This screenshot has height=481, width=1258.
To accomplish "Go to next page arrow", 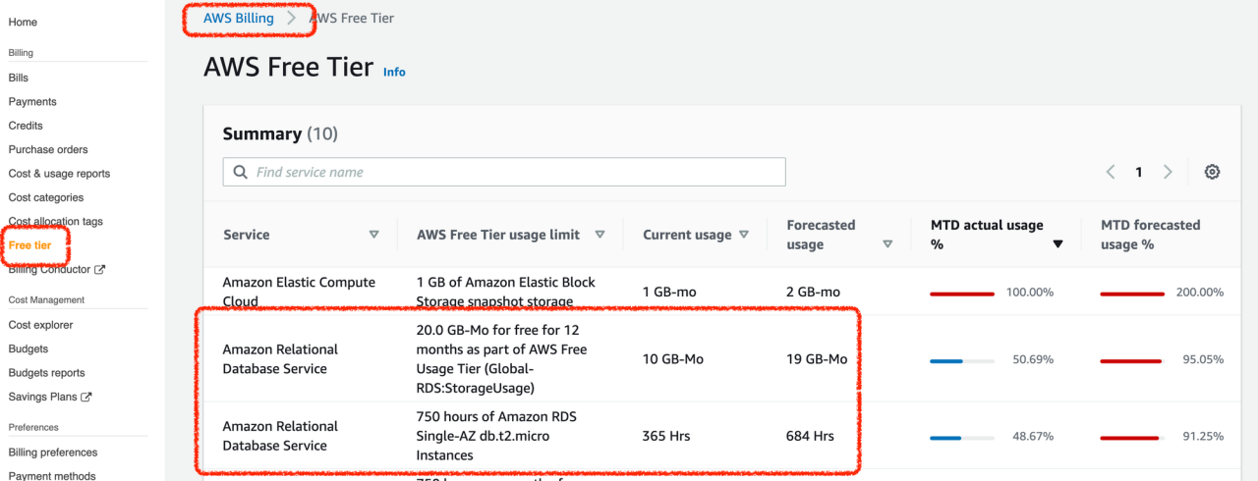I will click(x=1168, y=172).
